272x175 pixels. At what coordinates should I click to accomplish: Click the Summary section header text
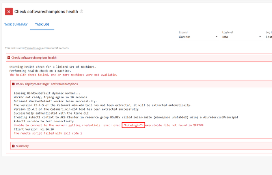tap(22, 146)
